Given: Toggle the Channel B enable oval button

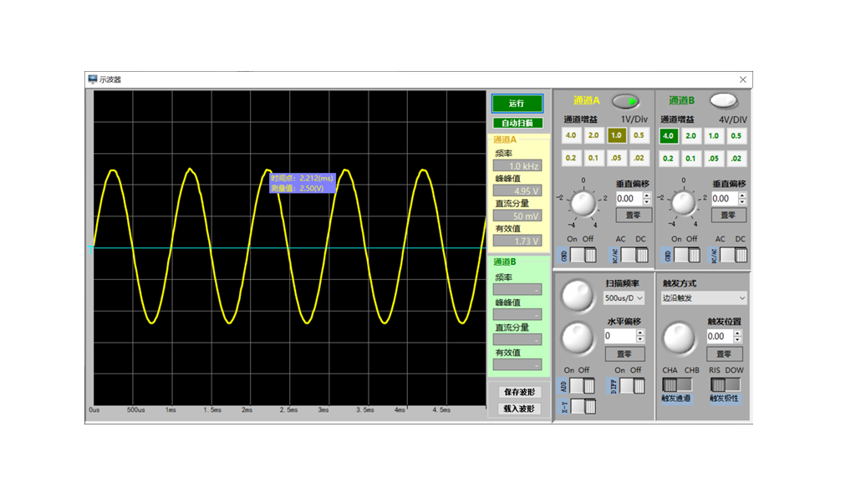Looking at the screenshot, I should [724, 101].
